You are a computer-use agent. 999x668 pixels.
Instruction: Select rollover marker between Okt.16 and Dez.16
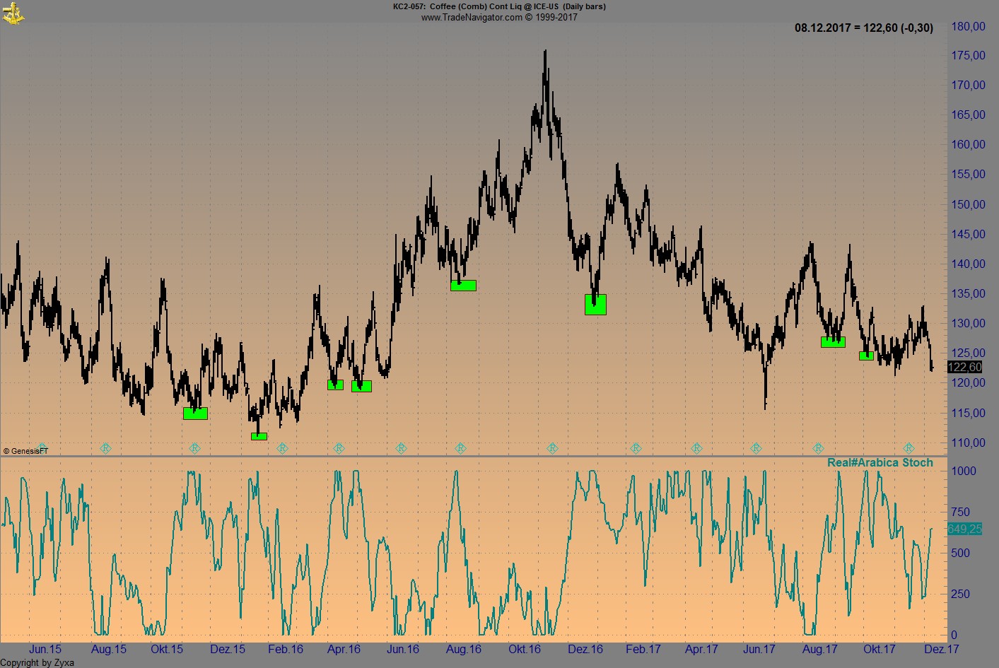point(552,448)
